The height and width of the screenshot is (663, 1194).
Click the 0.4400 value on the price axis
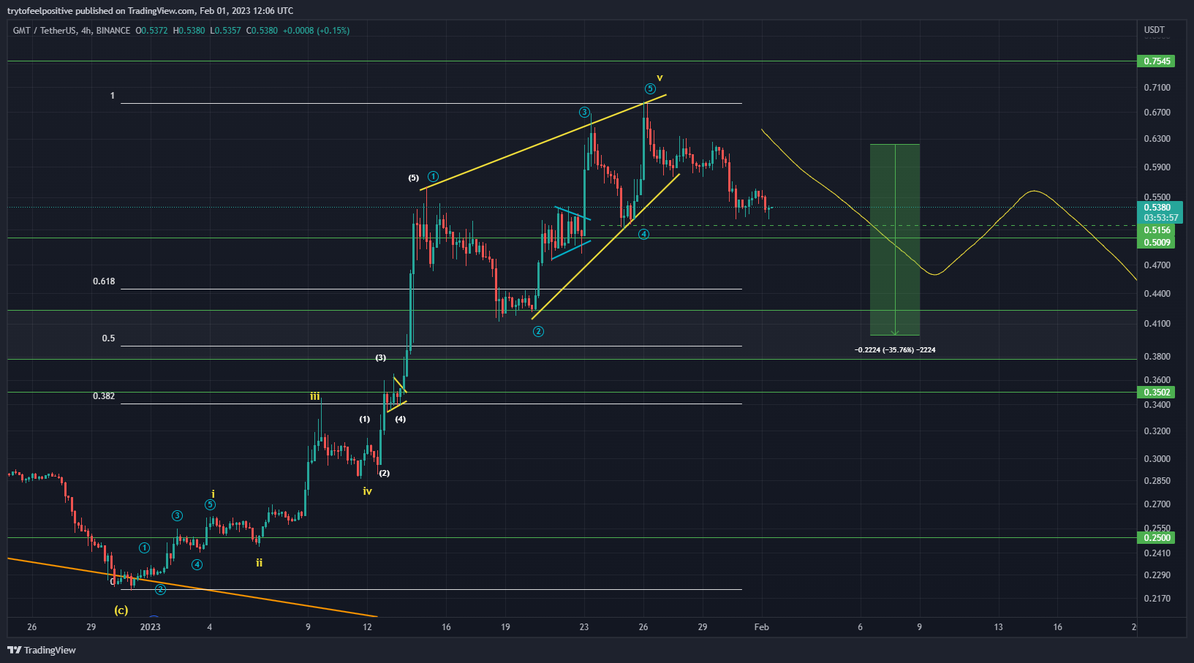pos(1157,294)
